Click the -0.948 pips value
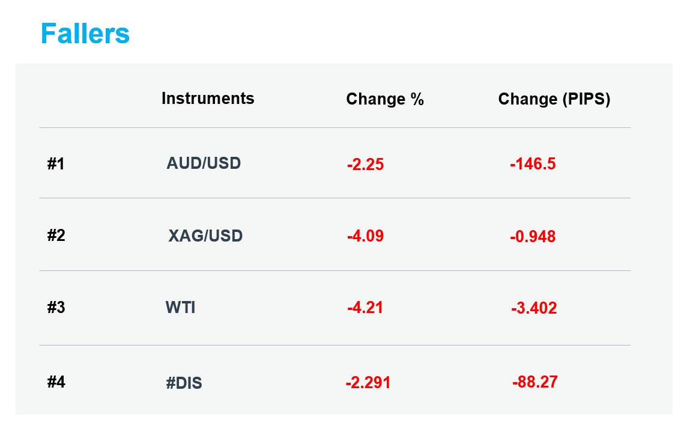This screenshot has width=684, height=426. (x=533, y=236)
